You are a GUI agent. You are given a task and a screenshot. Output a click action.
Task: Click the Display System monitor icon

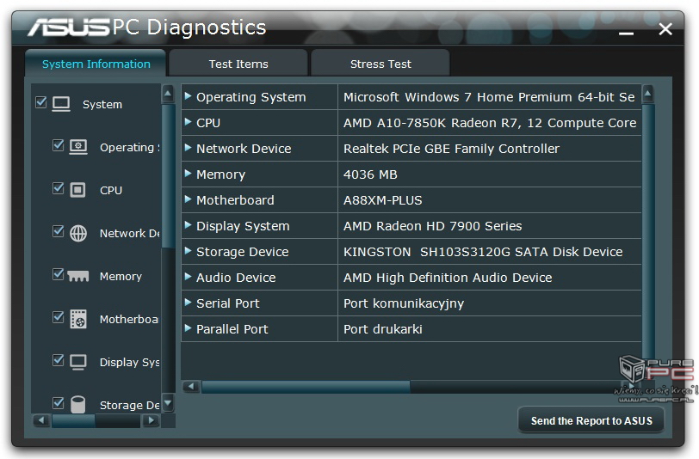point(78,362)
